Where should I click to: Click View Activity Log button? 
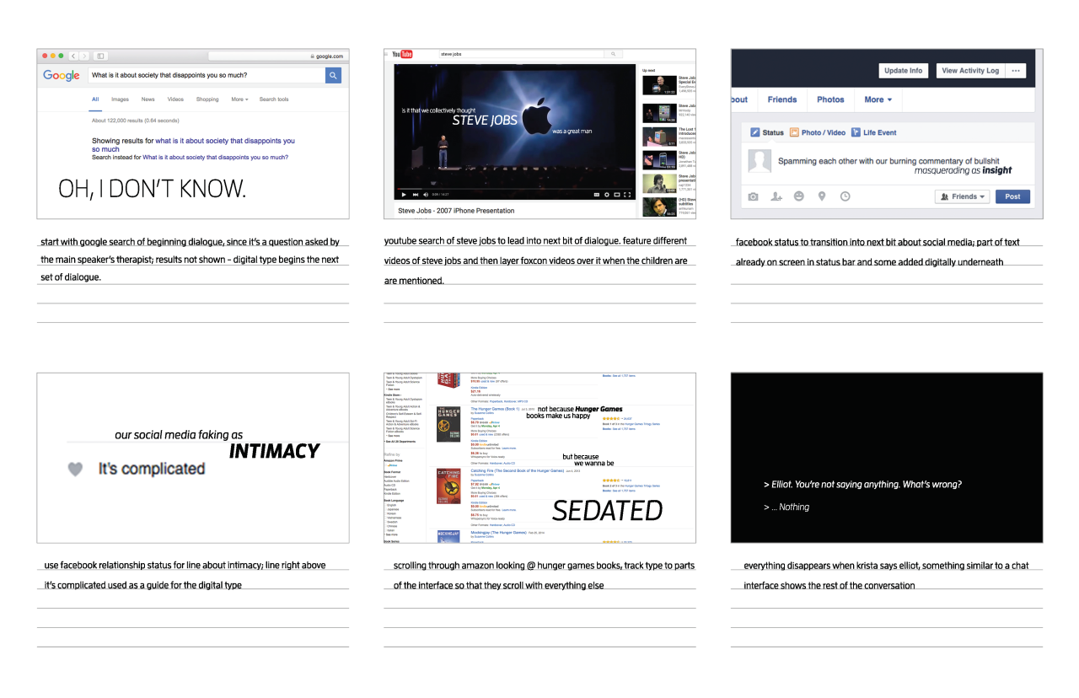[x=970, y=71]
